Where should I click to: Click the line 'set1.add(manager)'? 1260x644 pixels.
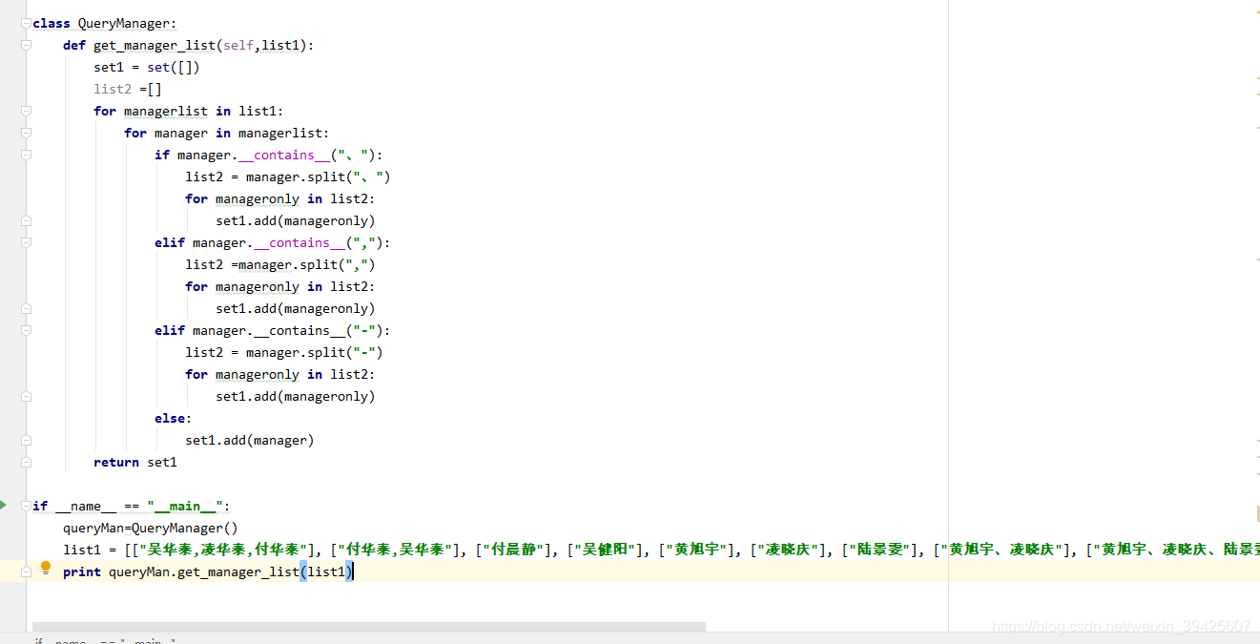click(x=250, y=440)
